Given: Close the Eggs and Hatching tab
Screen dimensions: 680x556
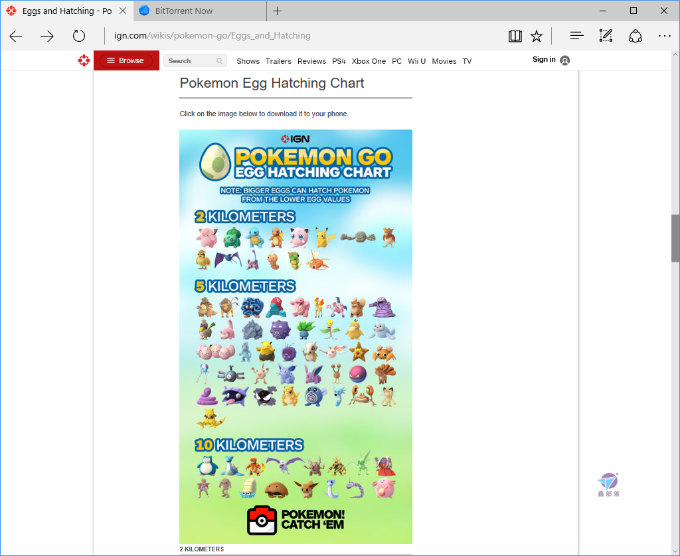Looking at the screenshot, I should click(123, 11).
